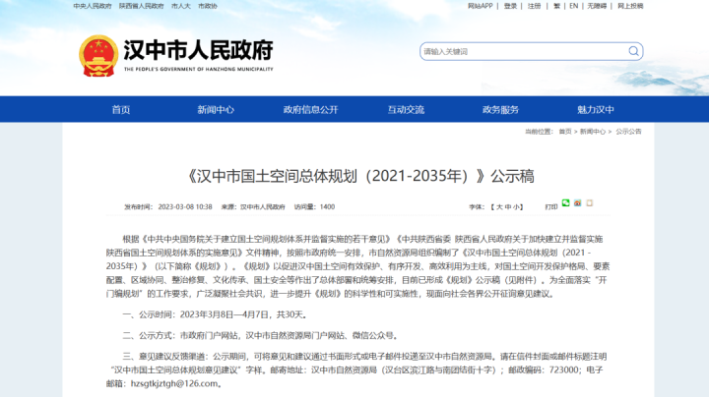Open the 新闻中心 navigation menu
This screenshot has height=397, width=709.
point(216,110)
